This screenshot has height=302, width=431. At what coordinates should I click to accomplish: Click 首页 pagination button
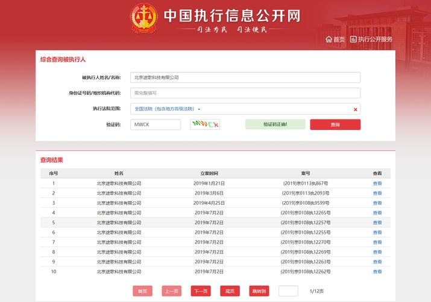(x=142, y=291)
